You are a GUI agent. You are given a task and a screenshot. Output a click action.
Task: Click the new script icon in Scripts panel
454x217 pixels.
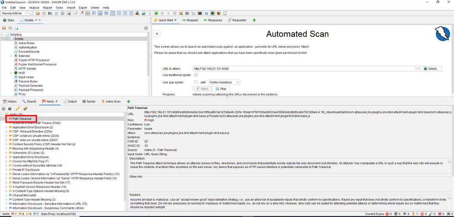click(x=16, y=28)
